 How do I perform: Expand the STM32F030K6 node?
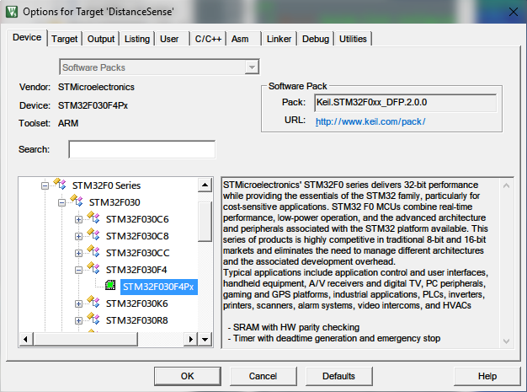78,303
